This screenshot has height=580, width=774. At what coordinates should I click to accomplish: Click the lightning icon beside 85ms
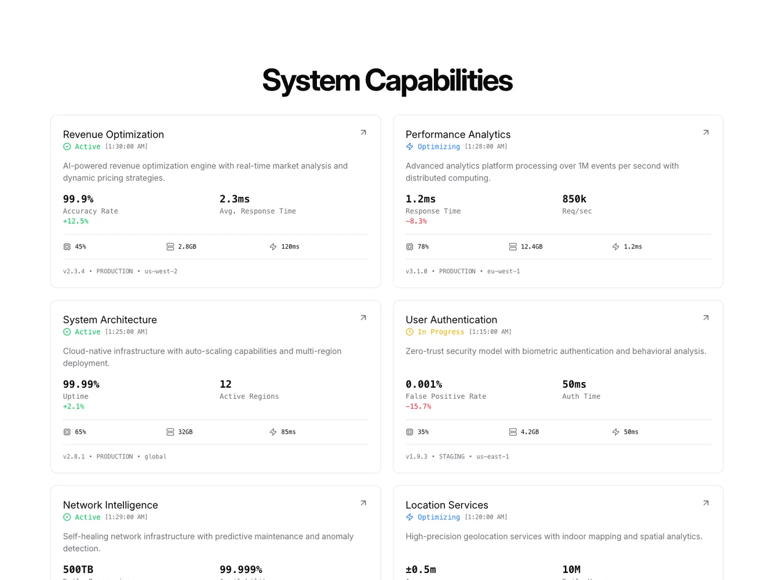point(273,432)
